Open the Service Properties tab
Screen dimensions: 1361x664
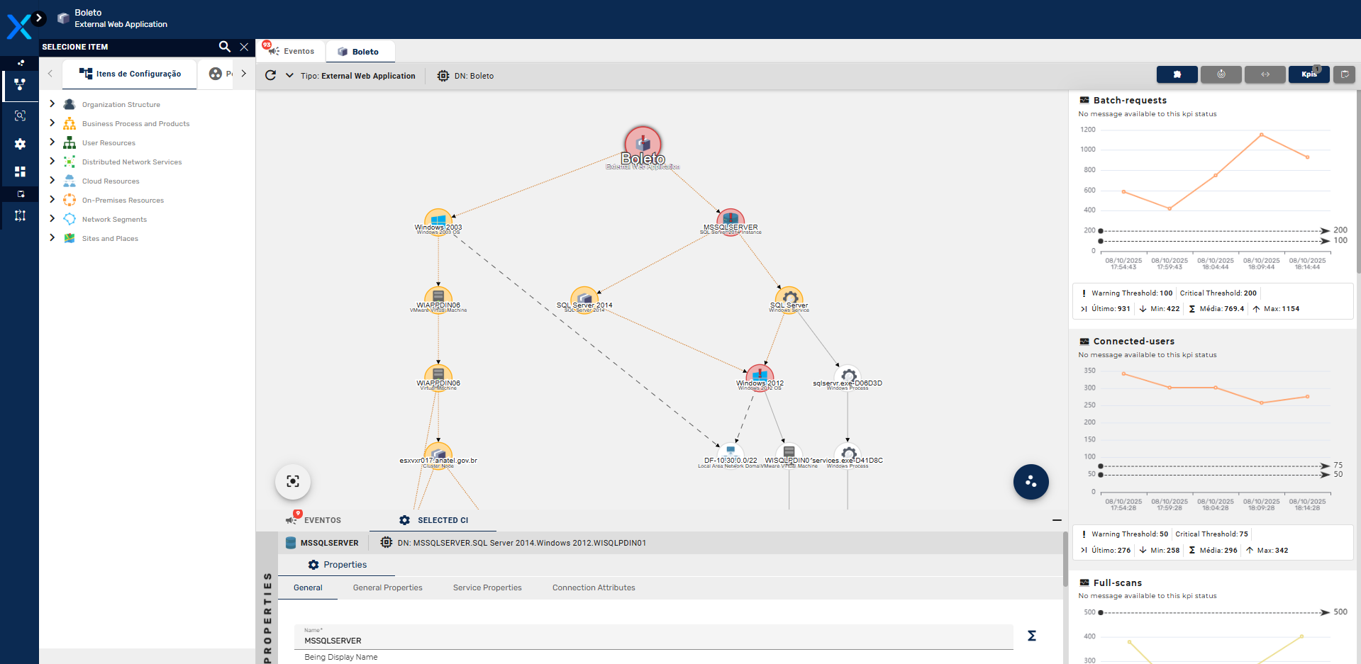click(487, 587)
